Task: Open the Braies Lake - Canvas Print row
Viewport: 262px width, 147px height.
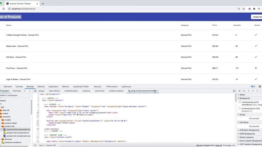Action: pyautogui.click(x=131, y=46)
